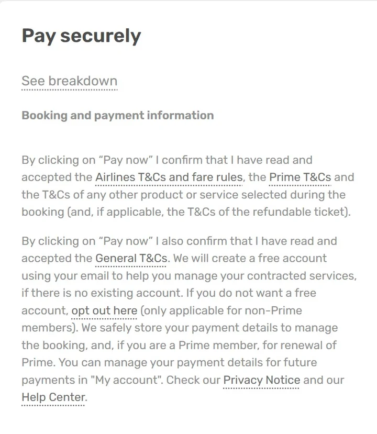
Task: Click "Booking and payment information" subheading
Action: [117, 116]
